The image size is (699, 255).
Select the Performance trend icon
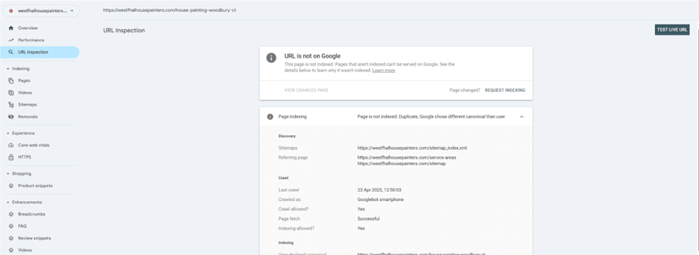coord(11,40)
